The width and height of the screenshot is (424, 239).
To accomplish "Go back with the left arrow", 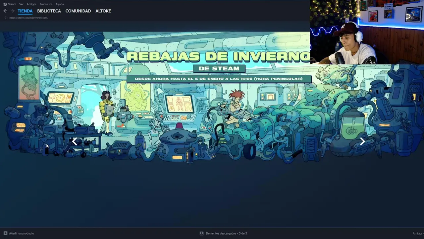I will (x=5, y=11).
